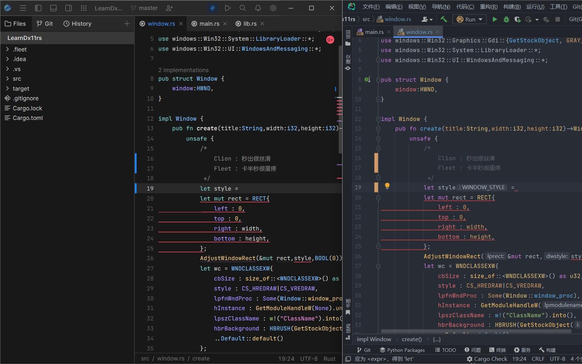Click UTF-8 encoding in Fleet status bar

pyautogui.click(x=310, y=359)
